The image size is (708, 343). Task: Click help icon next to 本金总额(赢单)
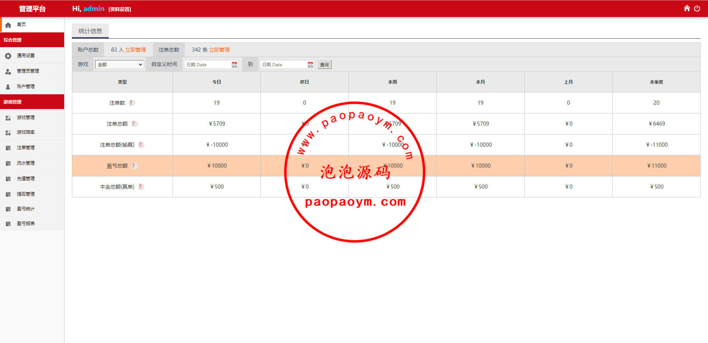click(x=141, y=187)
